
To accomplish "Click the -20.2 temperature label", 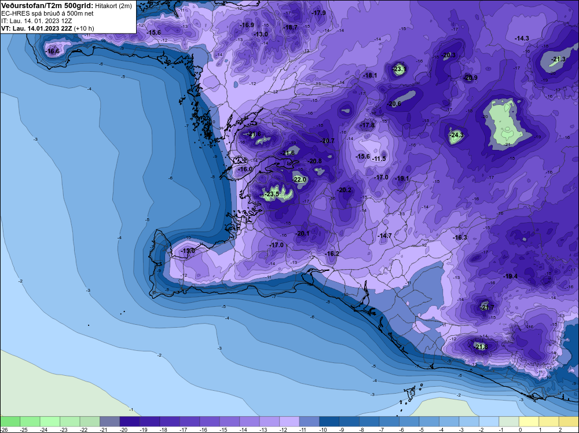I will (x=345, y=190).
